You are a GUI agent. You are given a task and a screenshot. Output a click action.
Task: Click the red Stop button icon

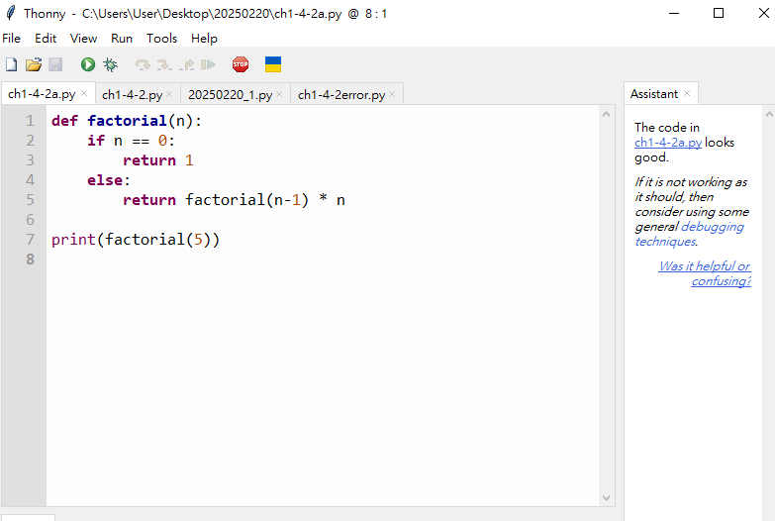click(241, 64)
